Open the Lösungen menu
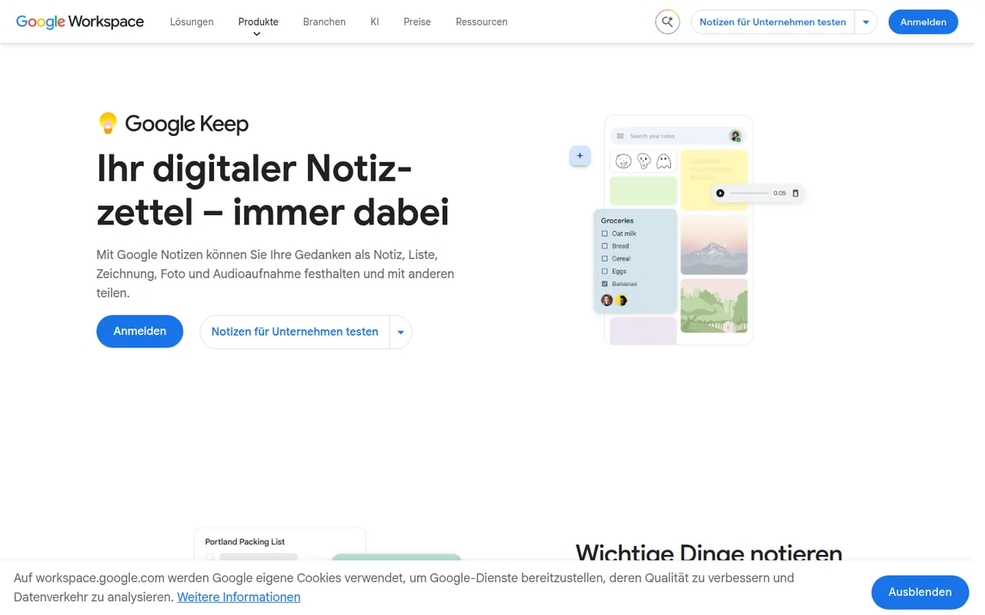The height and width of the screenshot is (615, 985). pos(192,22)
